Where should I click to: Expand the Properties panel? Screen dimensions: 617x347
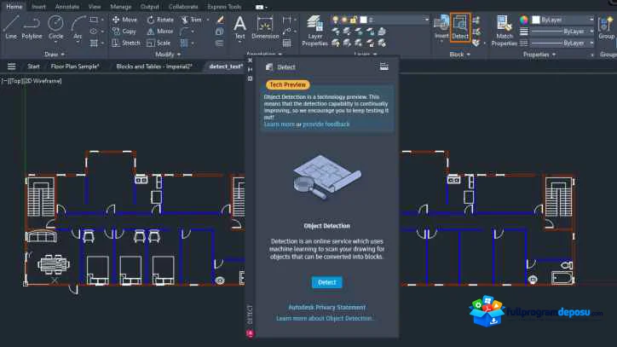coord(539,55)
